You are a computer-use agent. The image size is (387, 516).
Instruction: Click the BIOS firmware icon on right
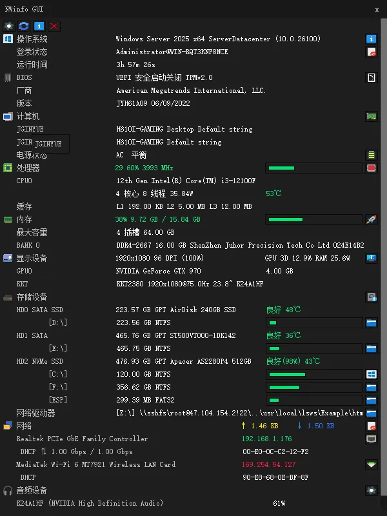[x=372, y=77]
